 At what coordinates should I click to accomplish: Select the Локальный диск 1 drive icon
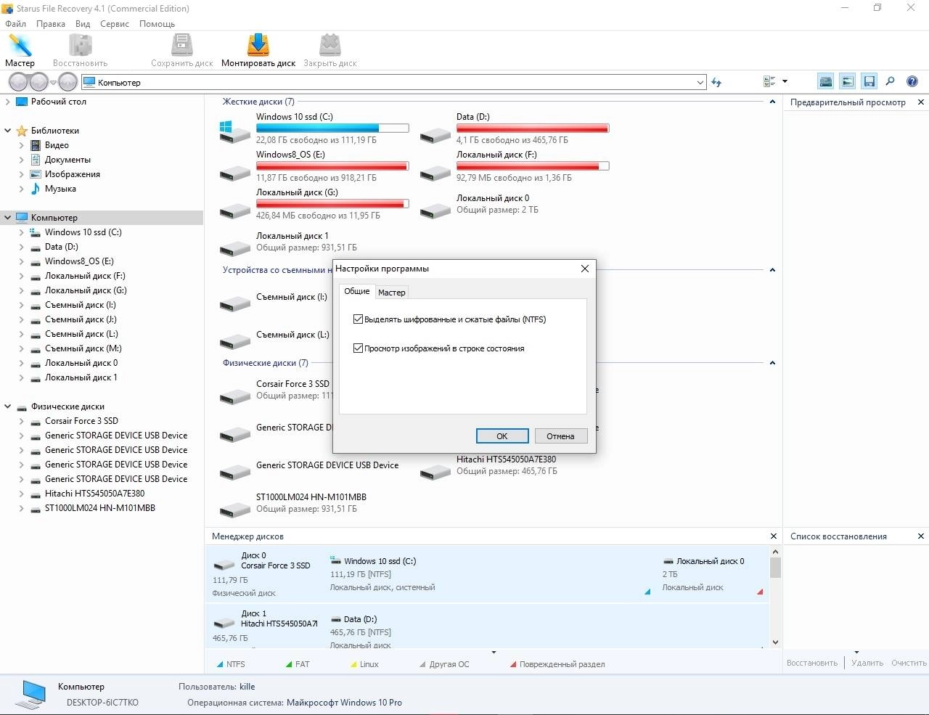pos(234,248)
